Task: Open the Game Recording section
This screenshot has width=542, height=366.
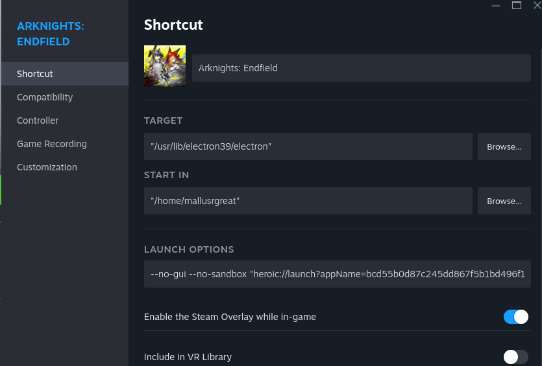Action: click(52, 144)
